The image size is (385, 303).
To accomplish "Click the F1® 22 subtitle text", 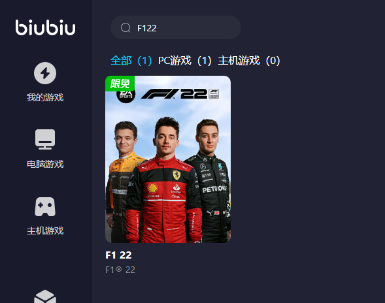I will 120,270.
